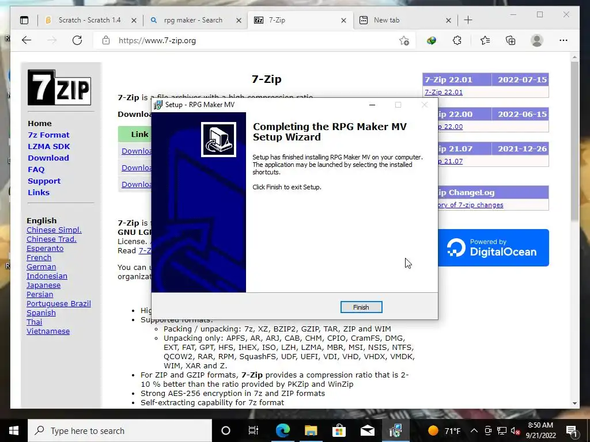This screenshot has height=442, width=590.
Task: Click the tab actions menu icon in Edge
Action: [24, 20]
